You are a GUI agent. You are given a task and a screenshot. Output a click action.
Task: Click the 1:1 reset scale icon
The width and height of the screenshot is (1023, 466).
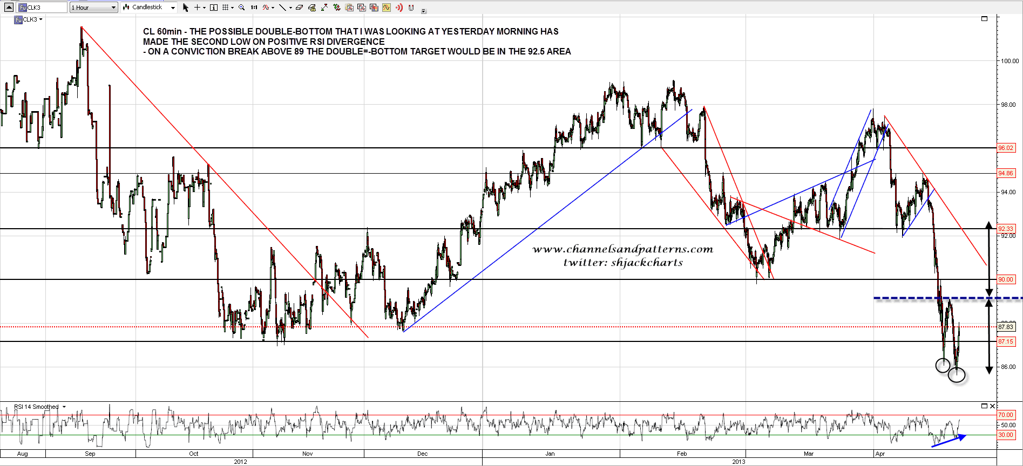(x=254, y=8)
